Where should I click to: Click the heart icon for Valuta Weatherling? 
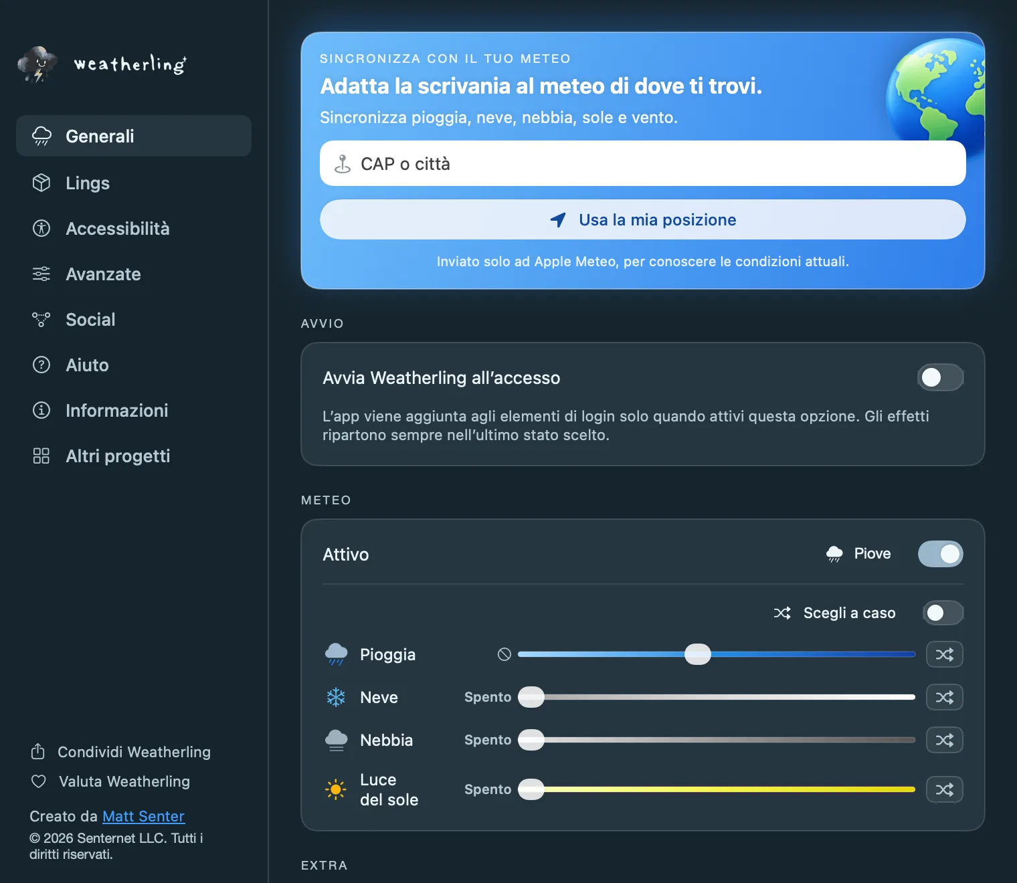point(39,781)
